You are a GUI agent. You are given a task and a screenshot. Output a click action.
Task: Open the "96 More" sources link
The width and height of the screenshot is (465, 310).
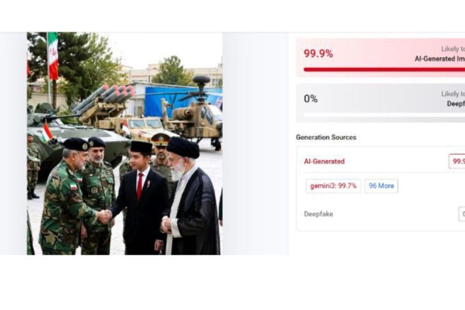pyautogui.click(x=381, y=186)
